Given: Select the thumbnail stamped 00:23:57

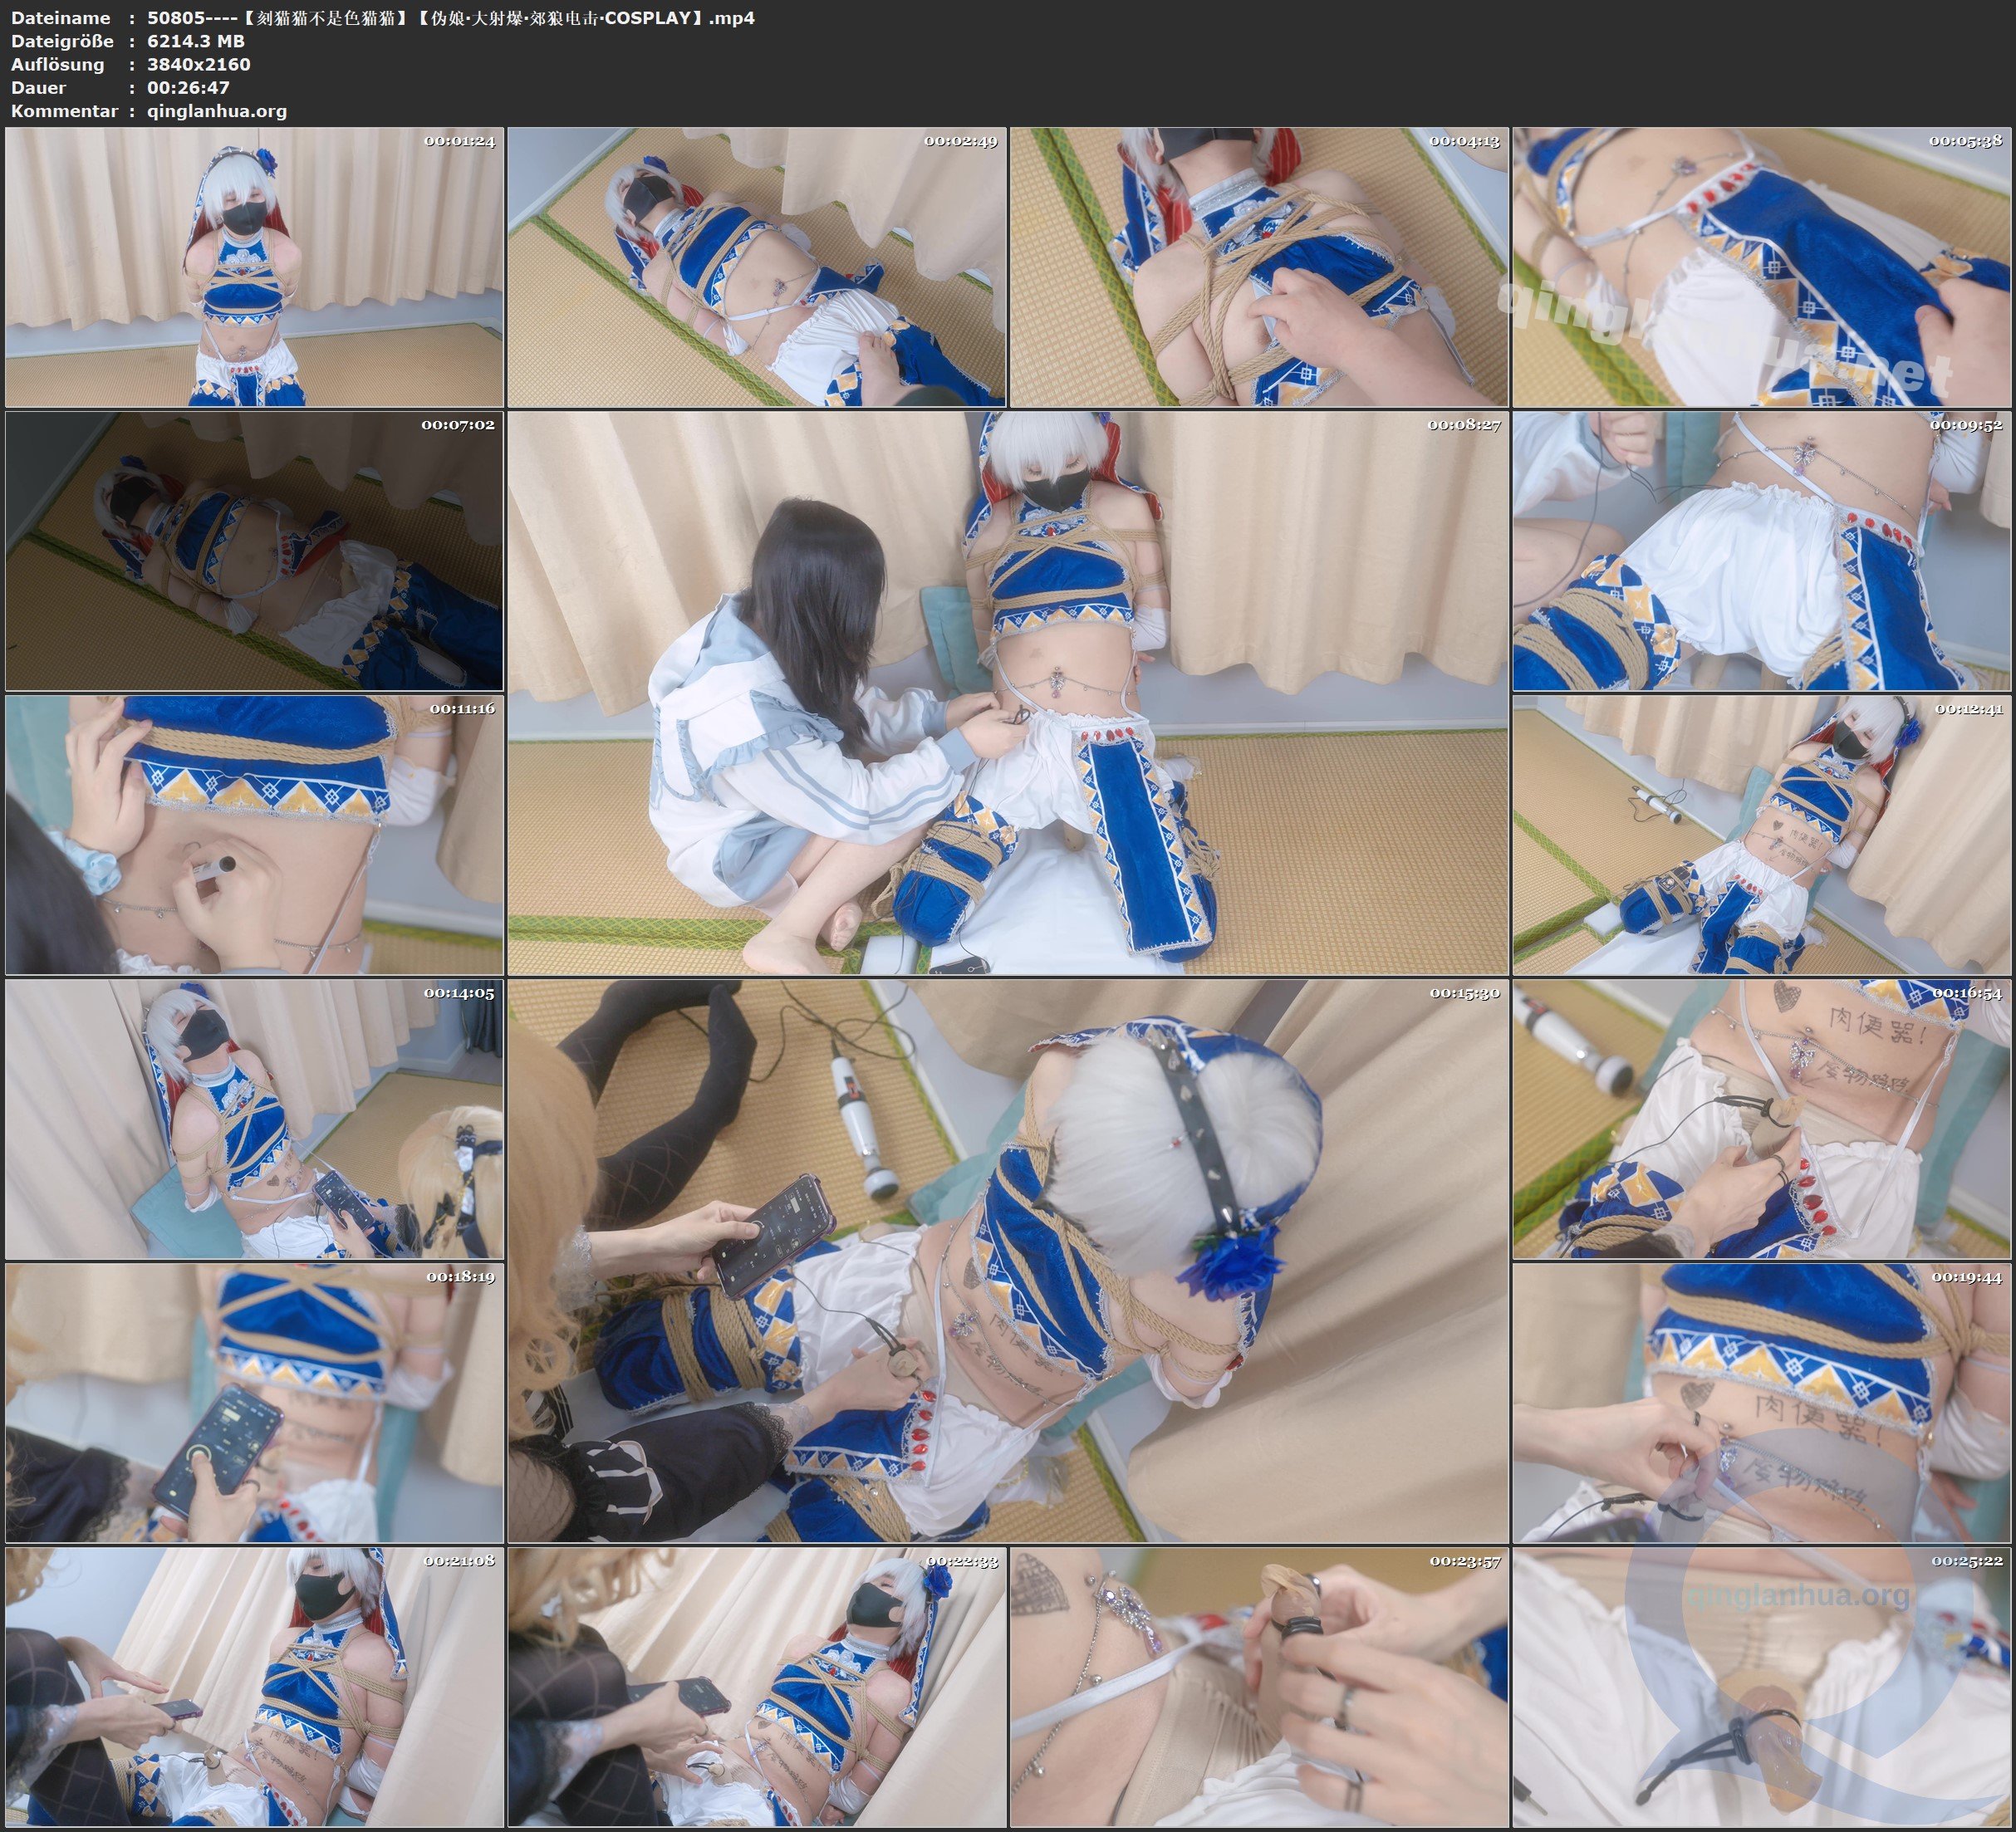Looking at the screenshot, I should [1259, 1687].
